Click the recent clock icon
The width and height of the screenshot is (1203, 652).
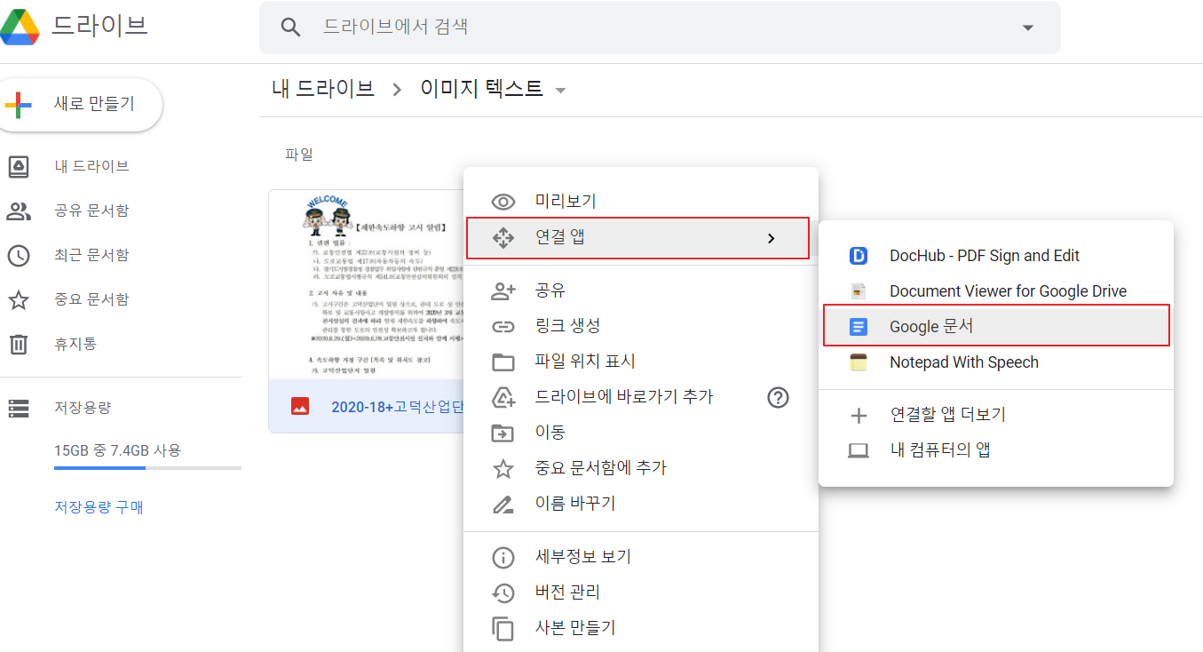[x=19, y=255]
